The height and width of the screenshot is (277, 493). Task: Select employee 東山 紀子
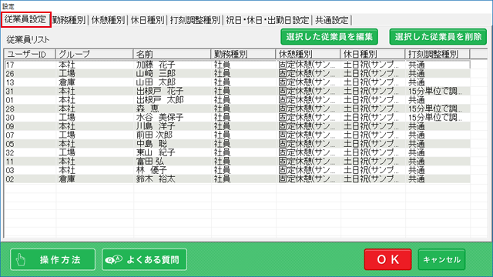(x=156, y=152)
